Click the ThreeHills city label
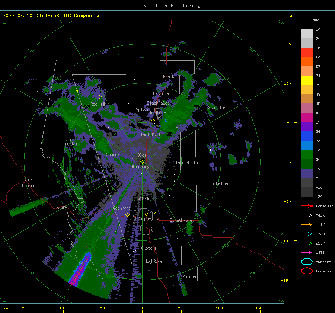 [x=186, y=163]
